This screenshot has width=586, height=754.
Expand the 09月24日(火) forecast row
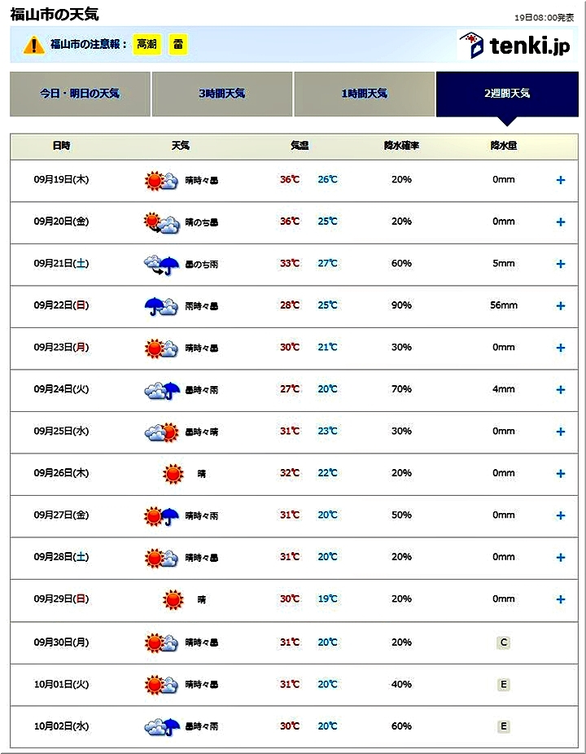tap(560, 390)
